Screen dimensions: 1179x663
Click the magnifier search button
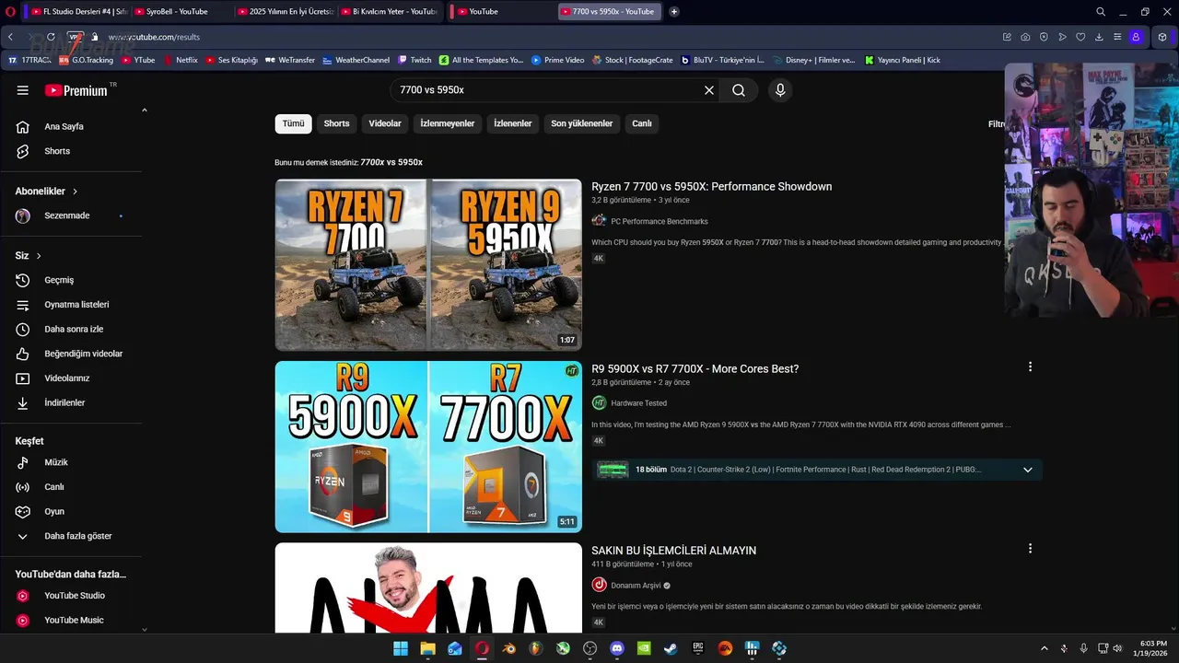(x=739, y=90)
